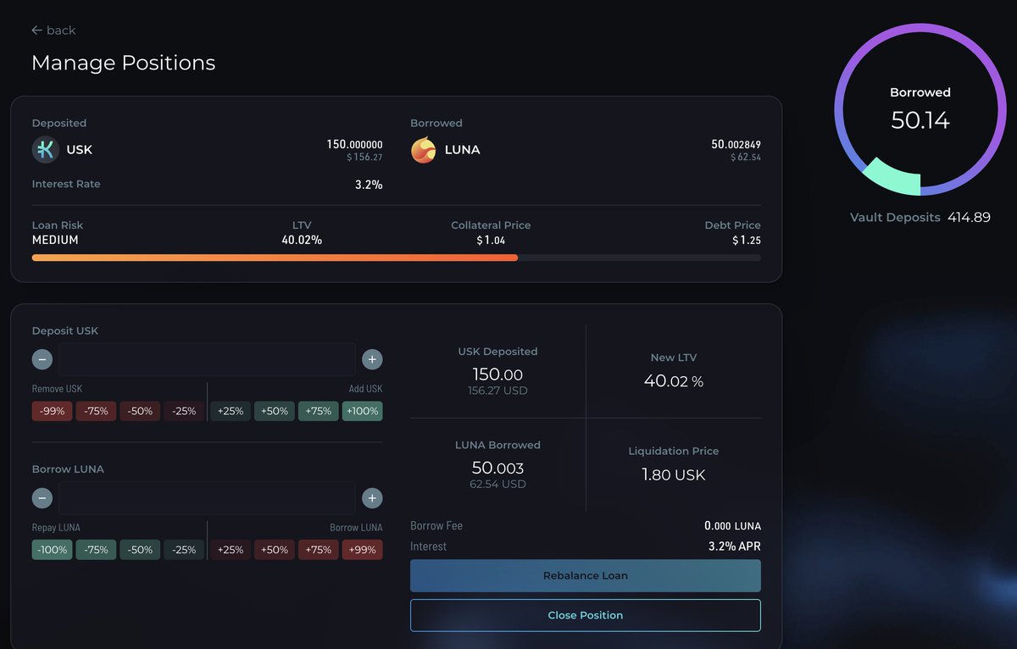Click the Manage Positions heading
Image resolution: width=1017 pixels, height=649 pixels.
pyautogui.click(x=124, y=63)
